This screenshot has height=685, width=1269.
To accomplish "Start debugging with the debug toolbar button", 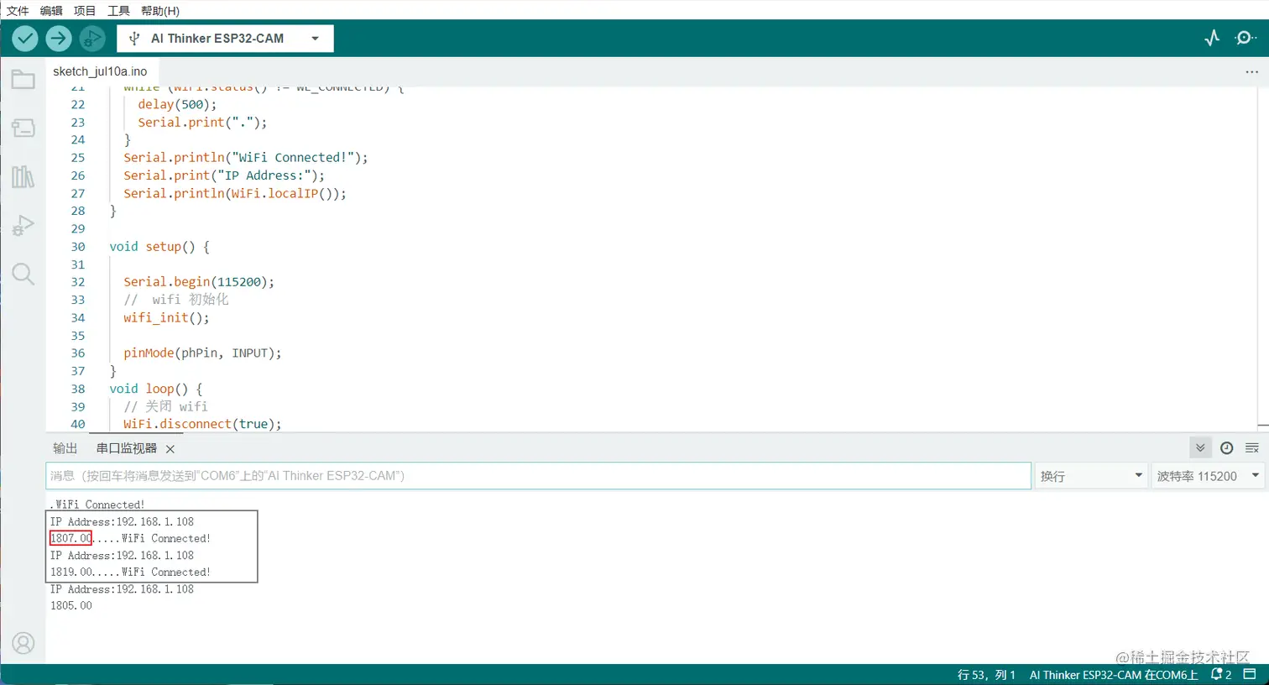I will click(92, 39).
